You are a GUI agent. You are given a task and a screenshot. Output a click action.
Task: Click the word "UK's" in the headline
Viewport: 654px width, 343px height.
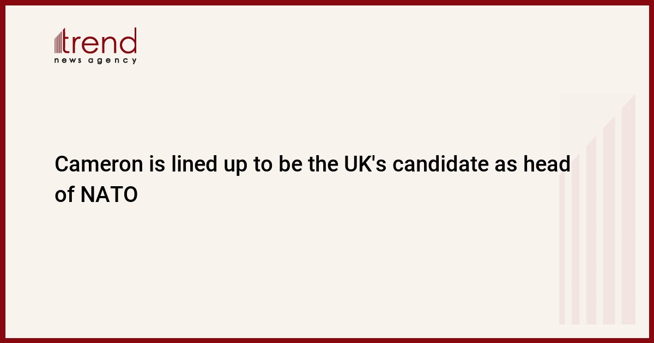(358, 164)
